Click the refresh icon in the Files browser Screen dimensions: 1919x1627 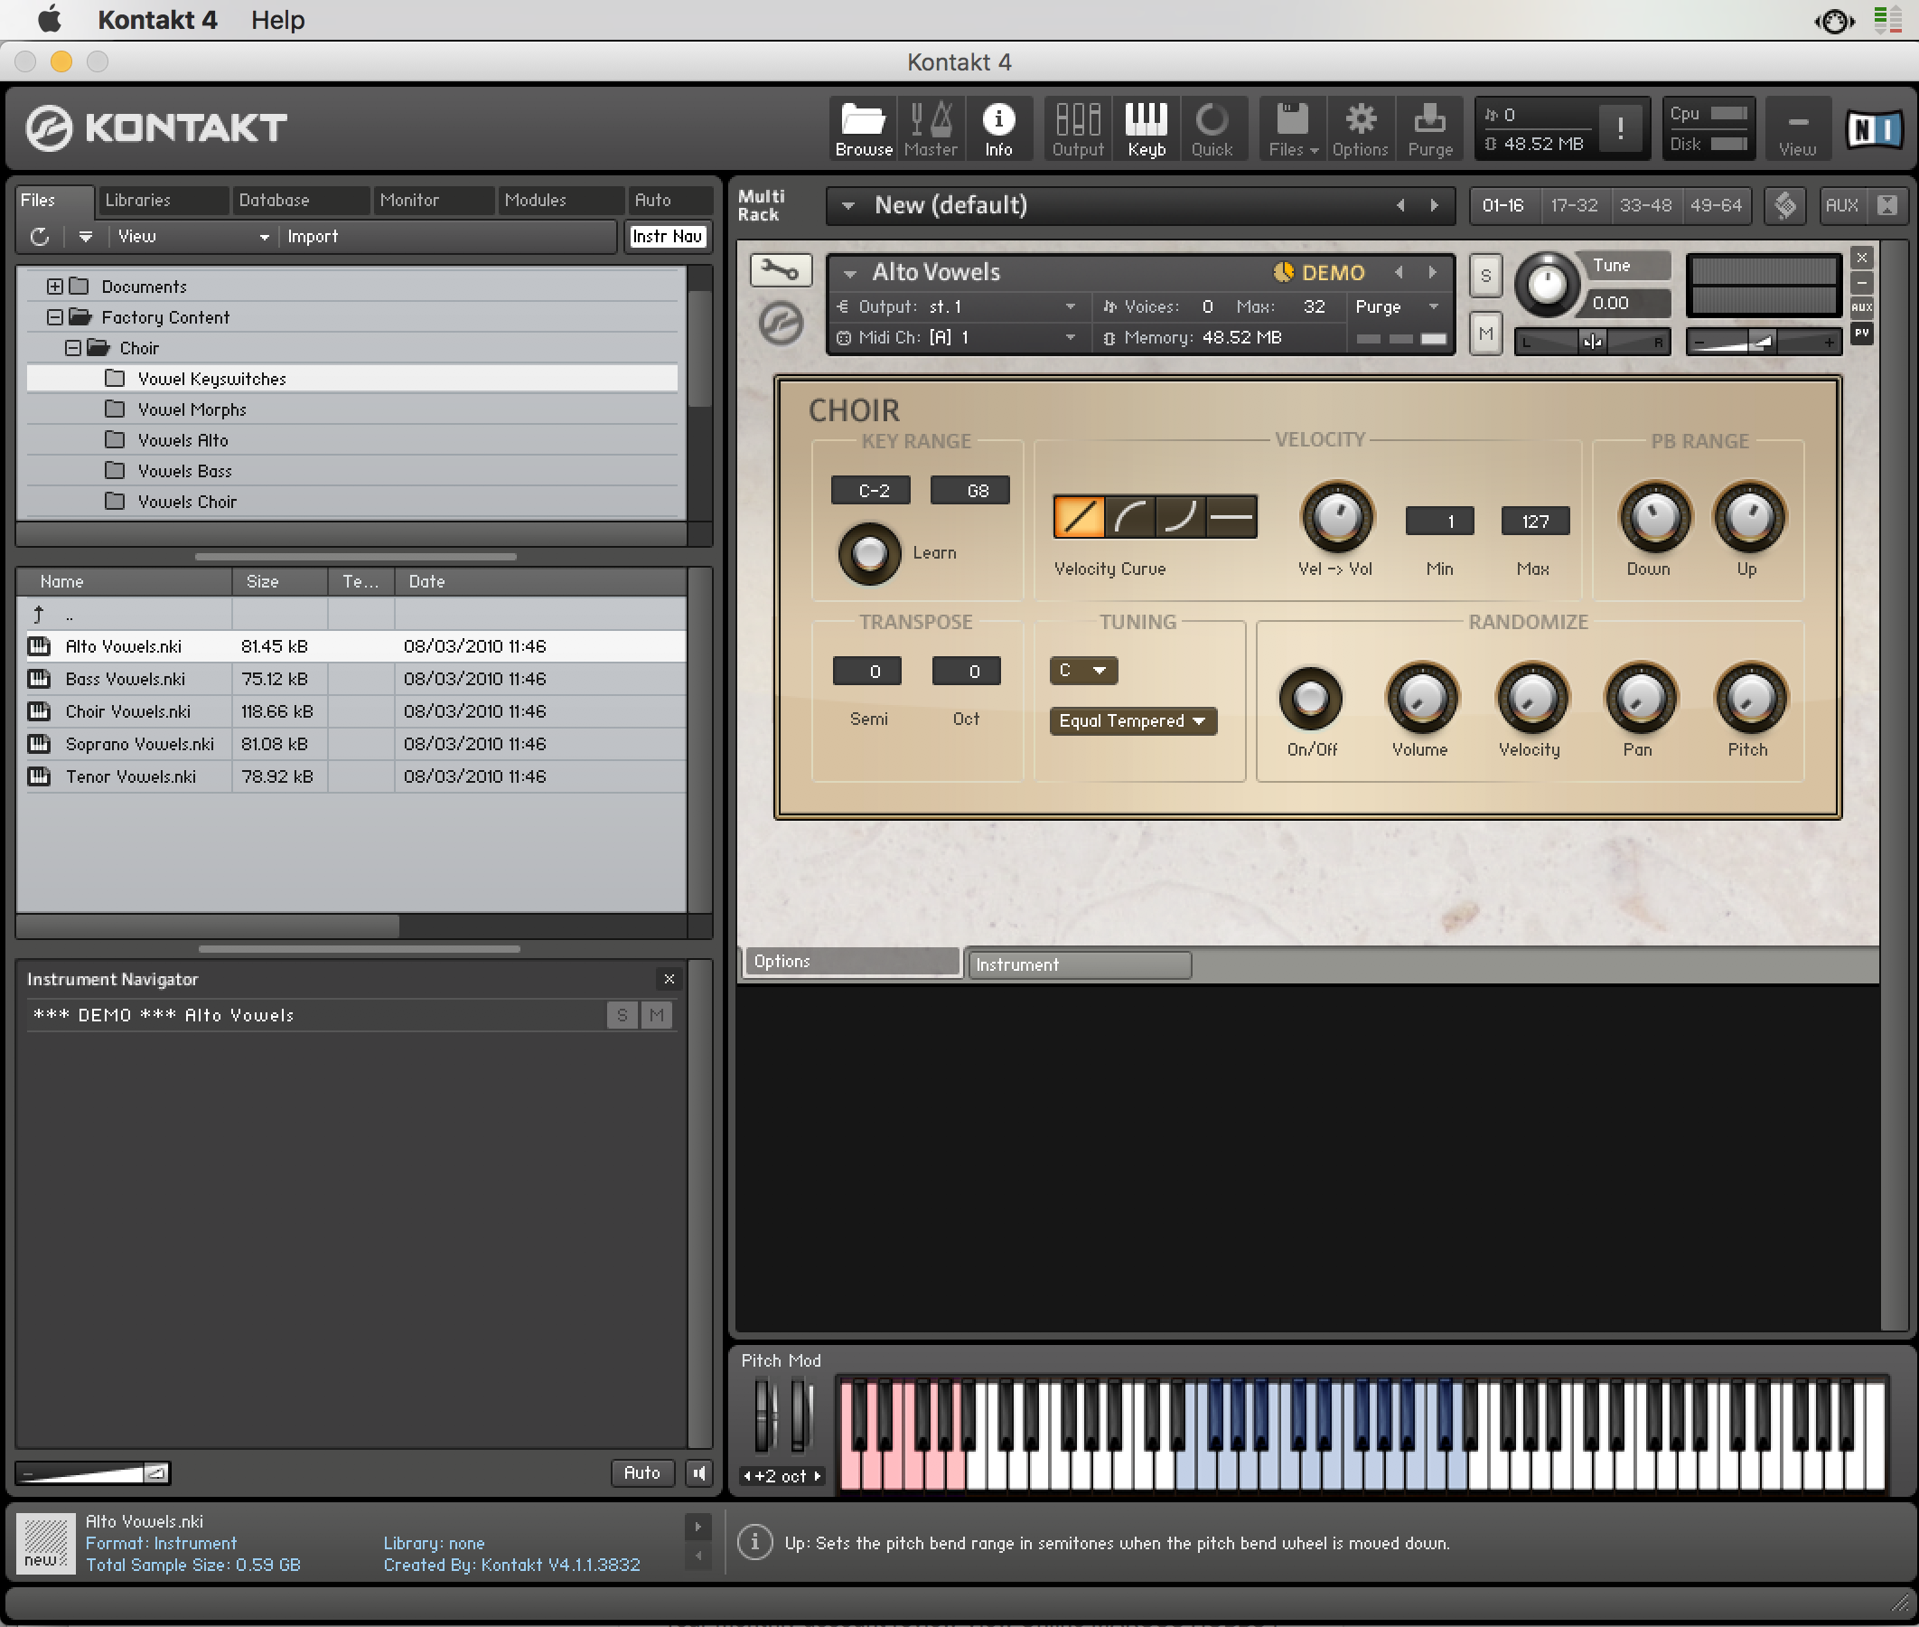click(39, 237)
